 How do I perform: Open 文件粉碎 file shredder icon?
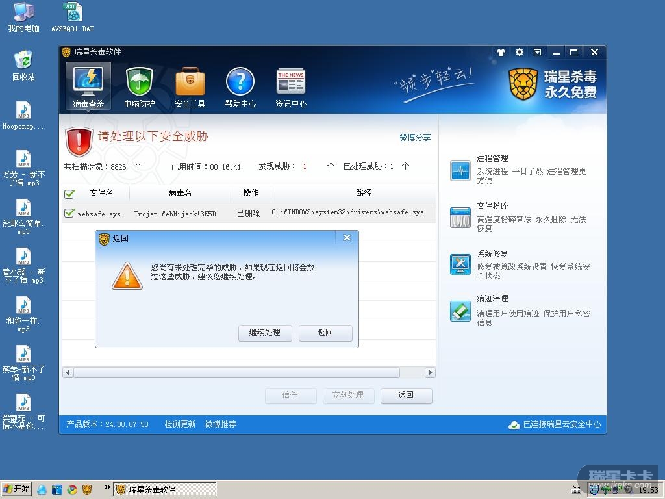pyautogui.click(x=460, y=218)
